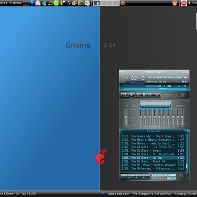197x197 pixels.
Task: Select track 1082 The Killers - All These
Action: point(153,147)
